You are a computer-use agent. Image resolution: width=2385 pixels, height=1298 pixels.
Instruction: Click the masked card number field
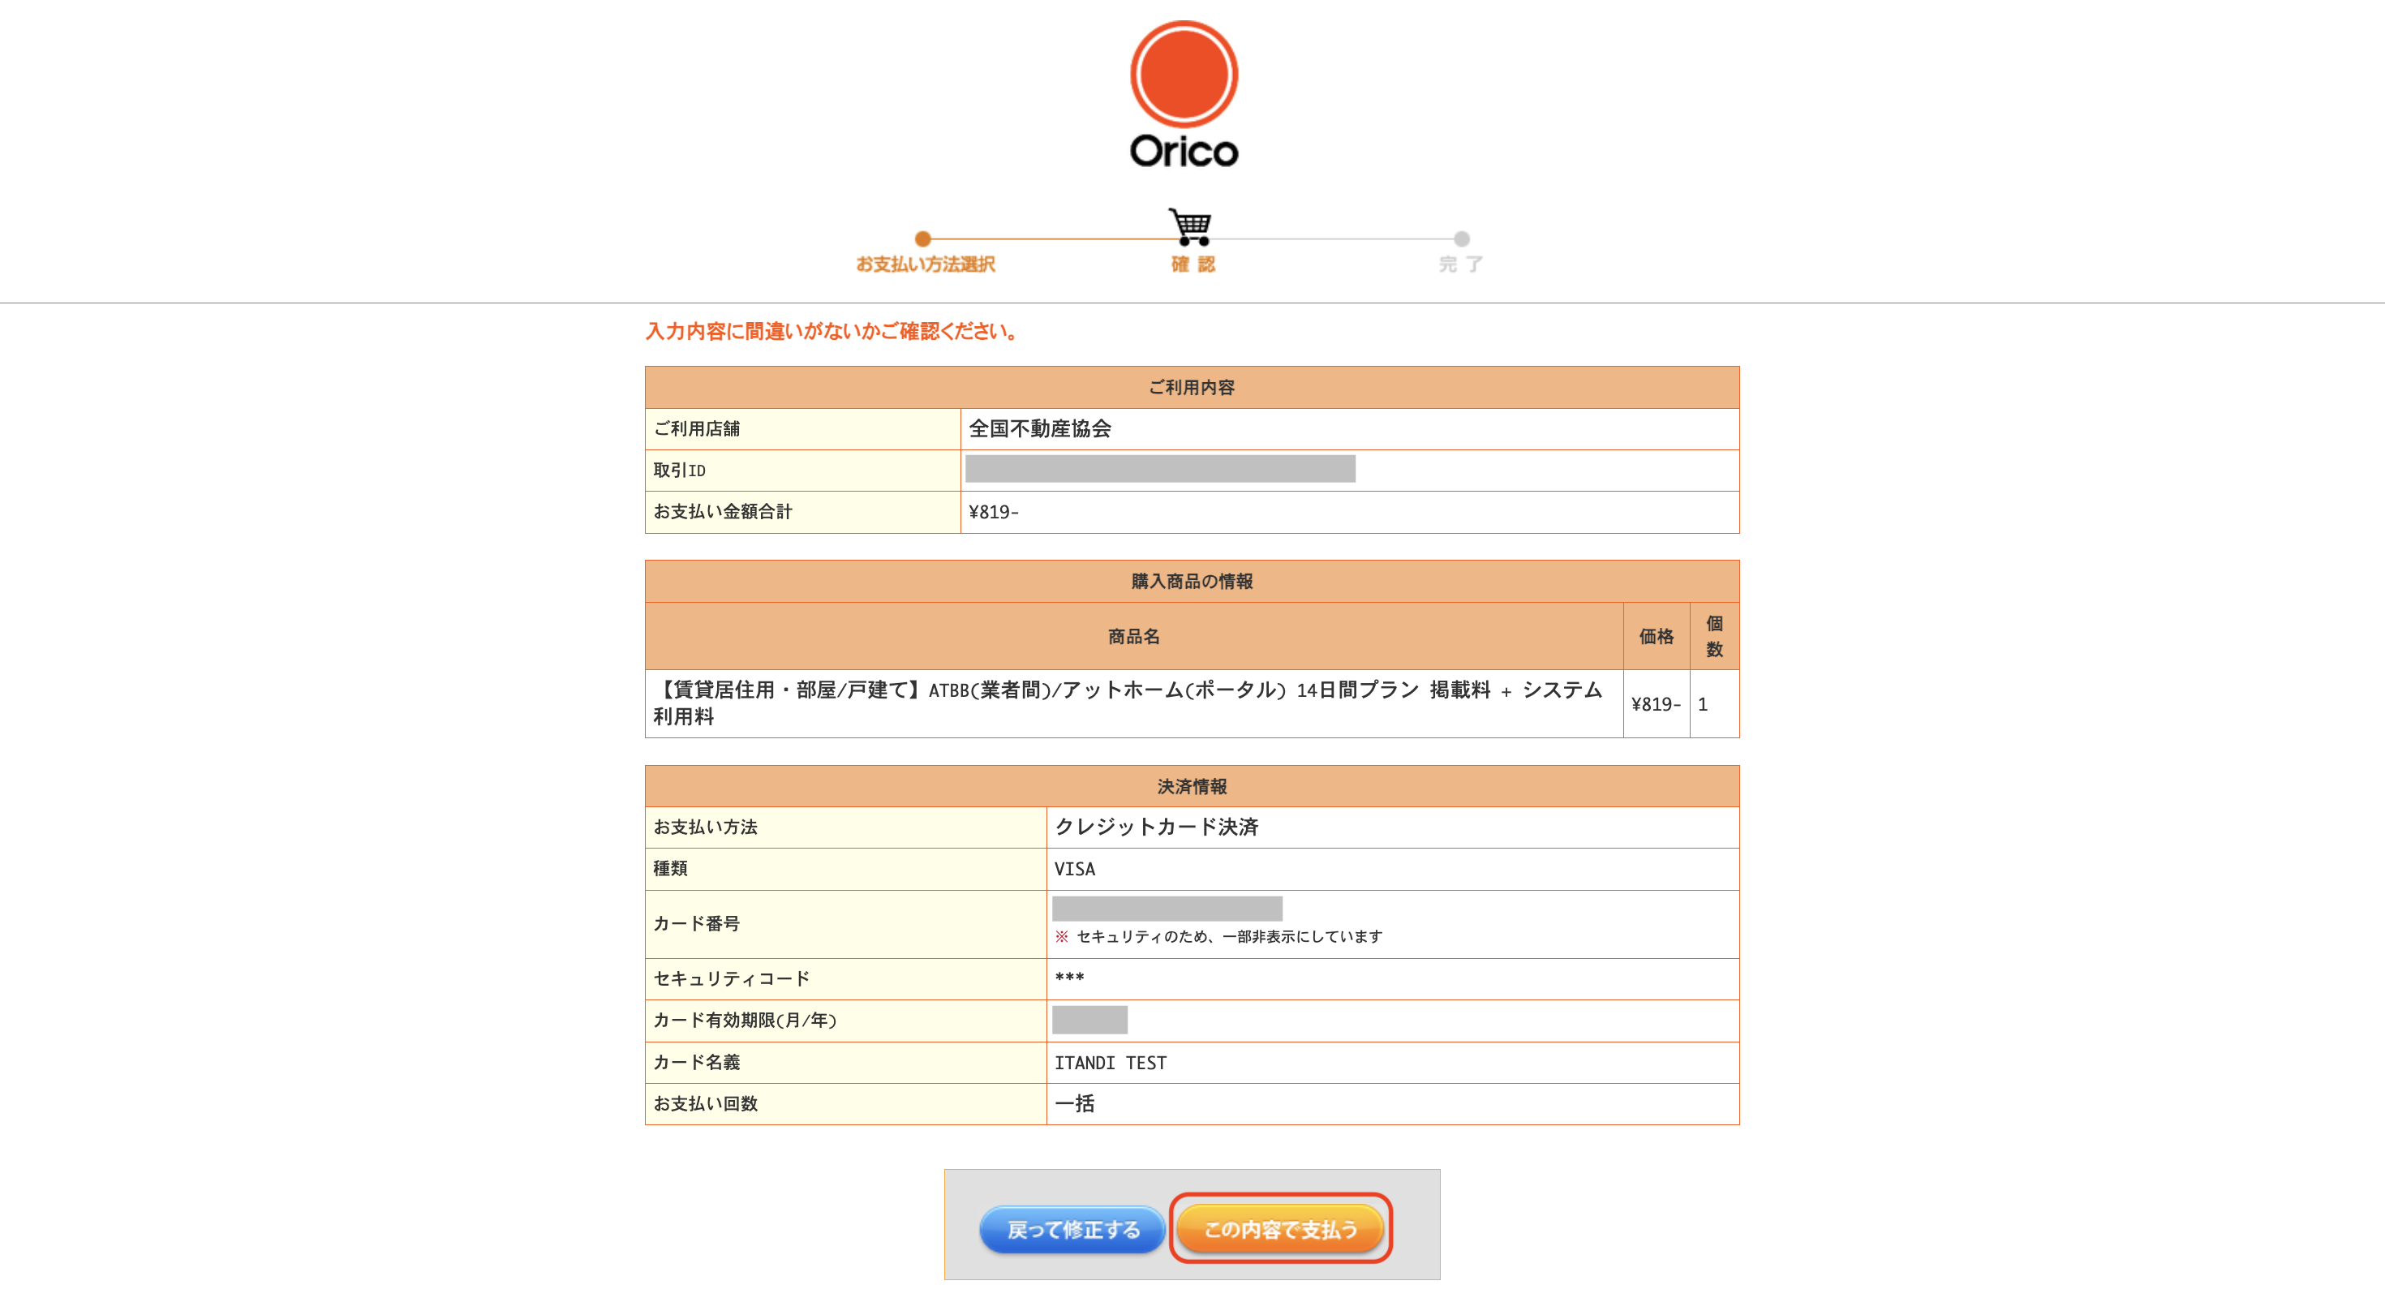[1167, 909]
